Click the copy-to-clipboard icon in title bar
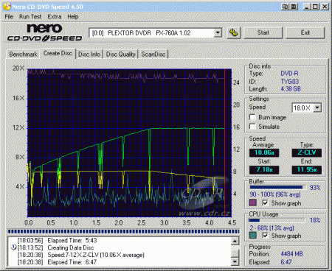 [x=286, y=7]
